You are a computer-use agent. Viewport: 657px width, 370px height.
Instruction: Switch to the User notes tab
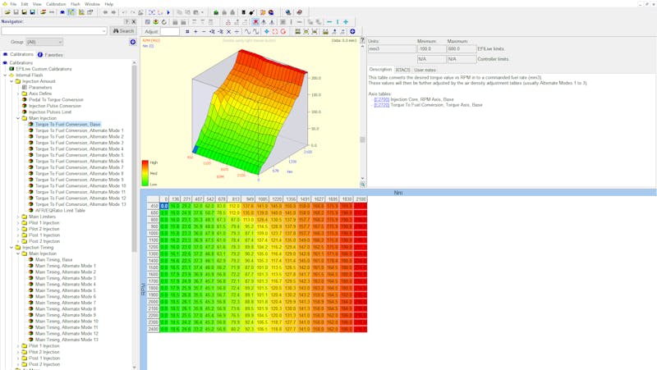[x=425, y=70]
